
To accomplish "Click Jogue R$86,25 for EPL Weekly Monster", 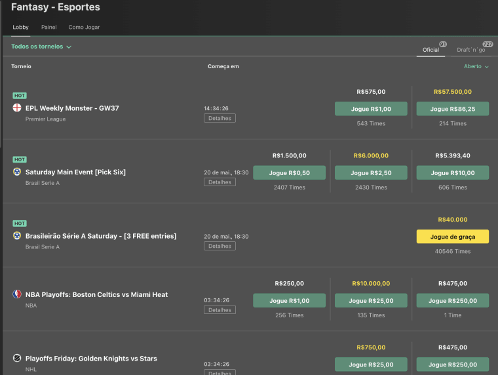I will (x=453, y=109).
